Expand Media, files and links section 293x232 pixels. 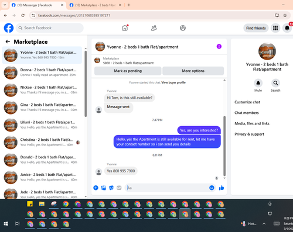click(x=252, y=123)
